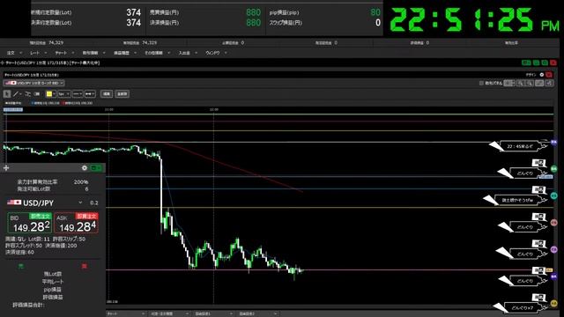Click the green 即売注文 label
564x317 pixels.
(40, 216)
